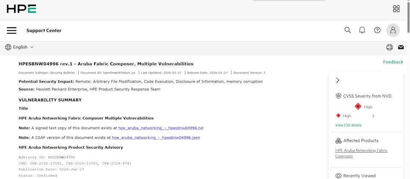Viewport: 410px width, 179px height.
Task: Click the HPE logo
Action: (21, 9)
